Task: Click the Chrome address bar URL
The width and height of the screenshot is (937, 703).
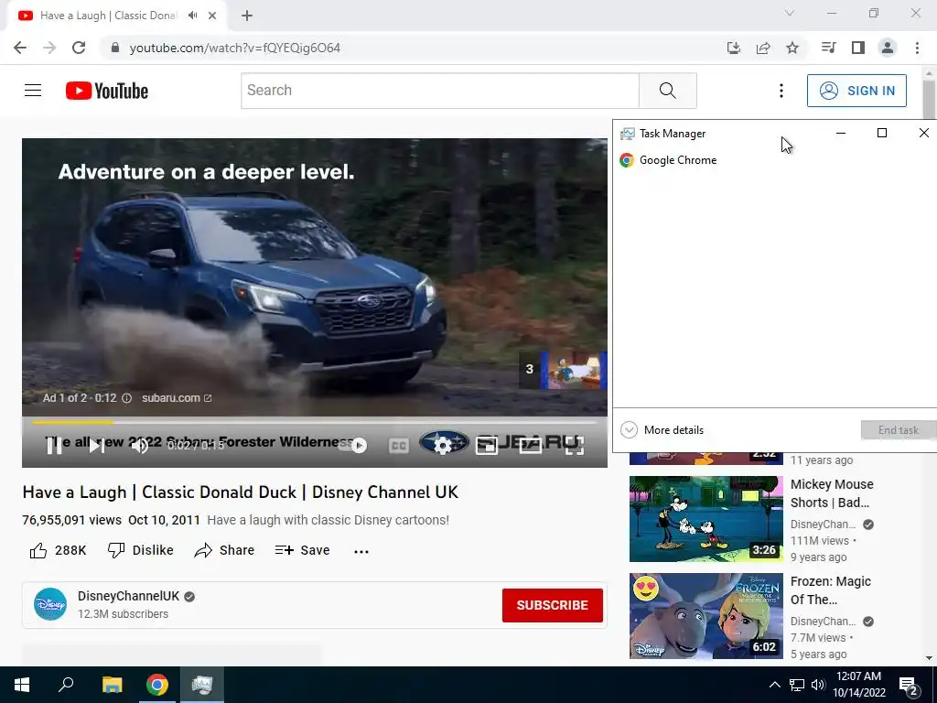Action: pyautogui.click(x=235, y=48)
